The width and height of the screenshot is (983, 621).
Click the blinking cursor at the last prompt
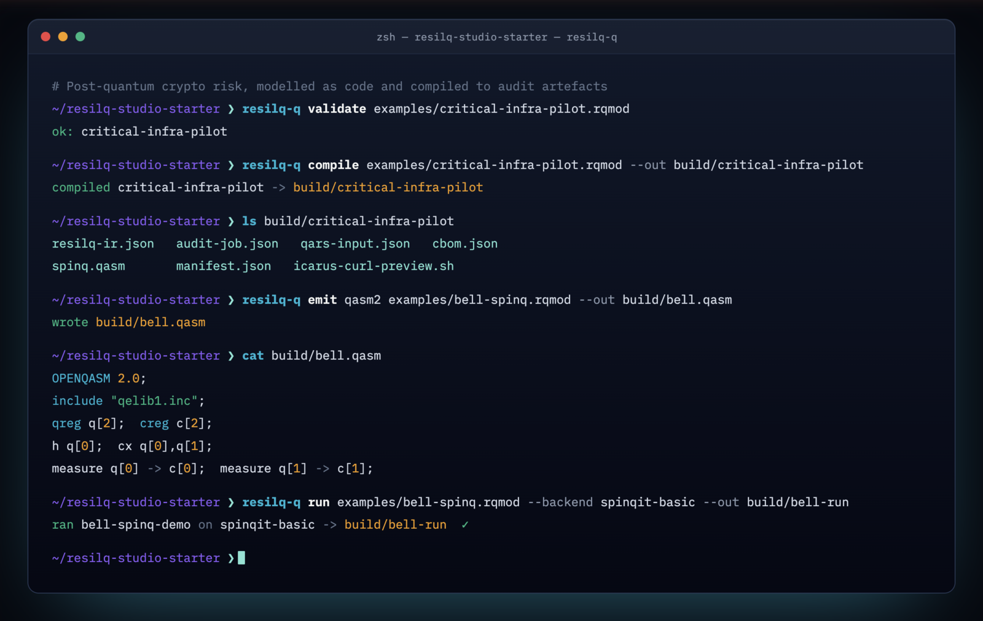[241, 558]
